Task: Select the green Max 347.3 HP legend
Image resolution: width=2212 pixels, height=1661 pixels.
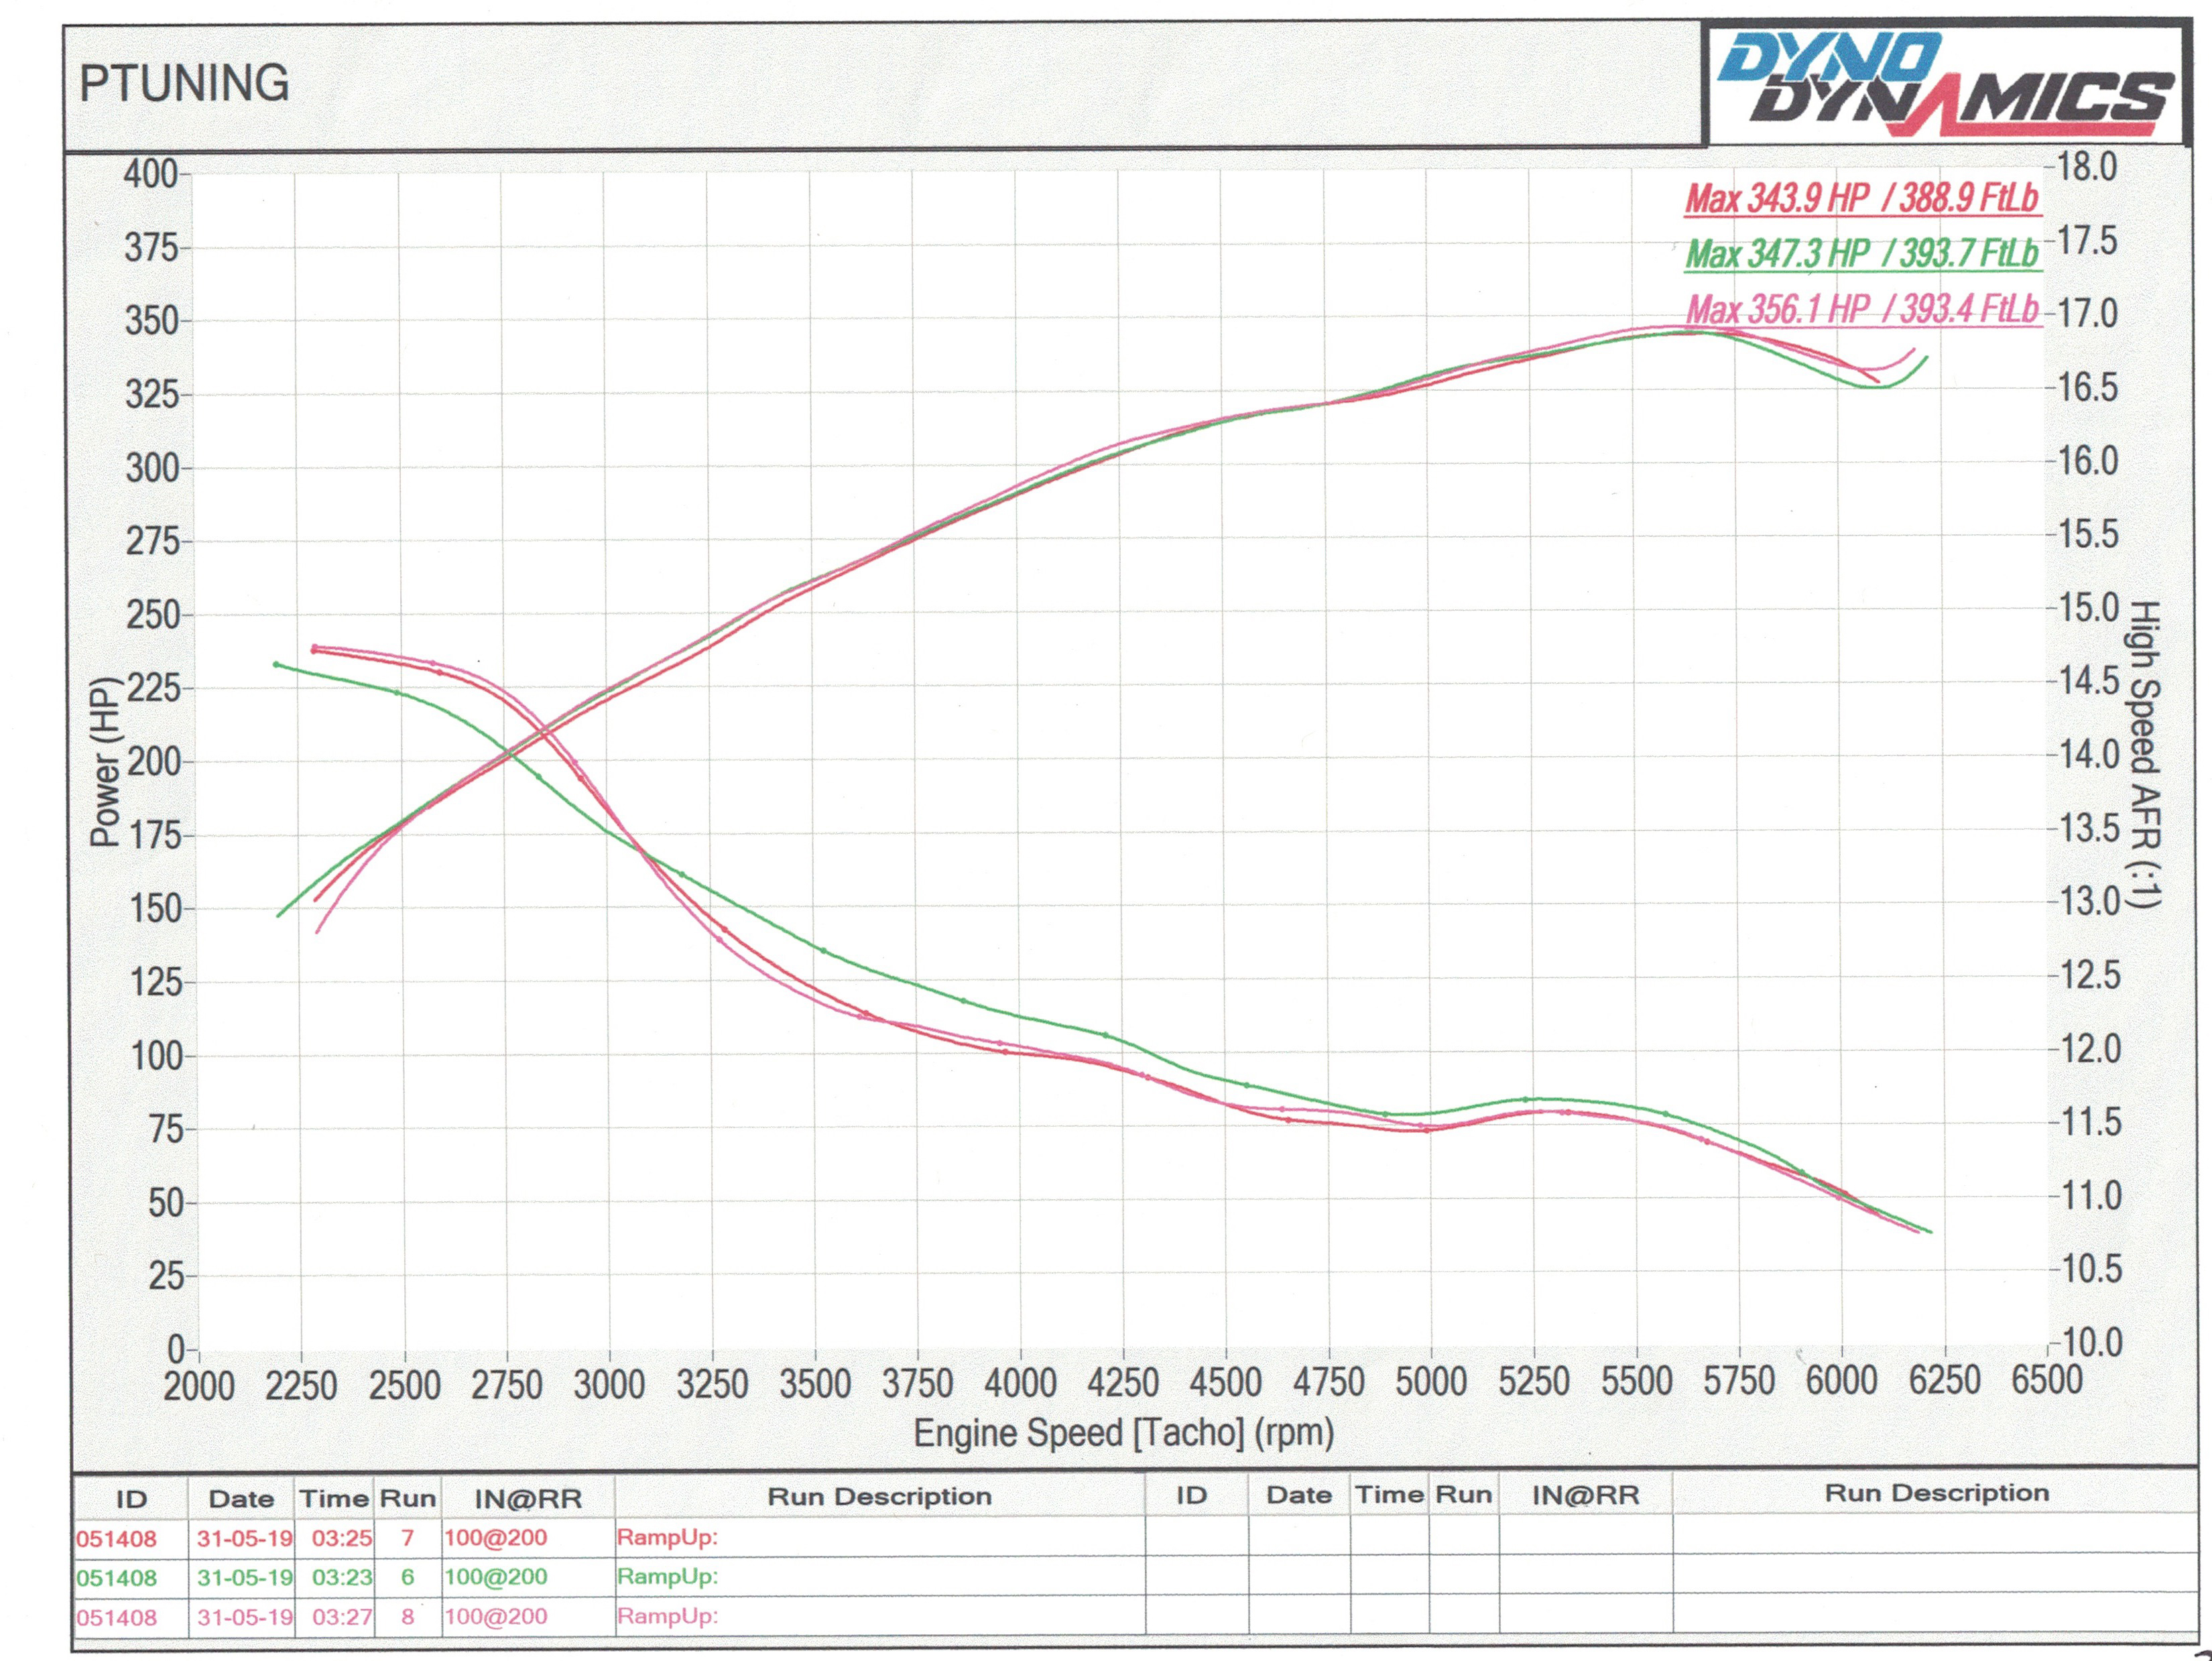Action: [x=1861, y=254]
